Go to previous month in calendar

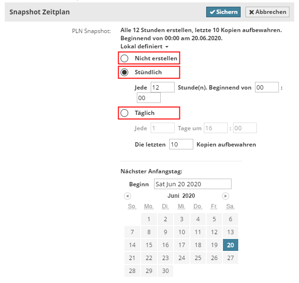[127, 196]
